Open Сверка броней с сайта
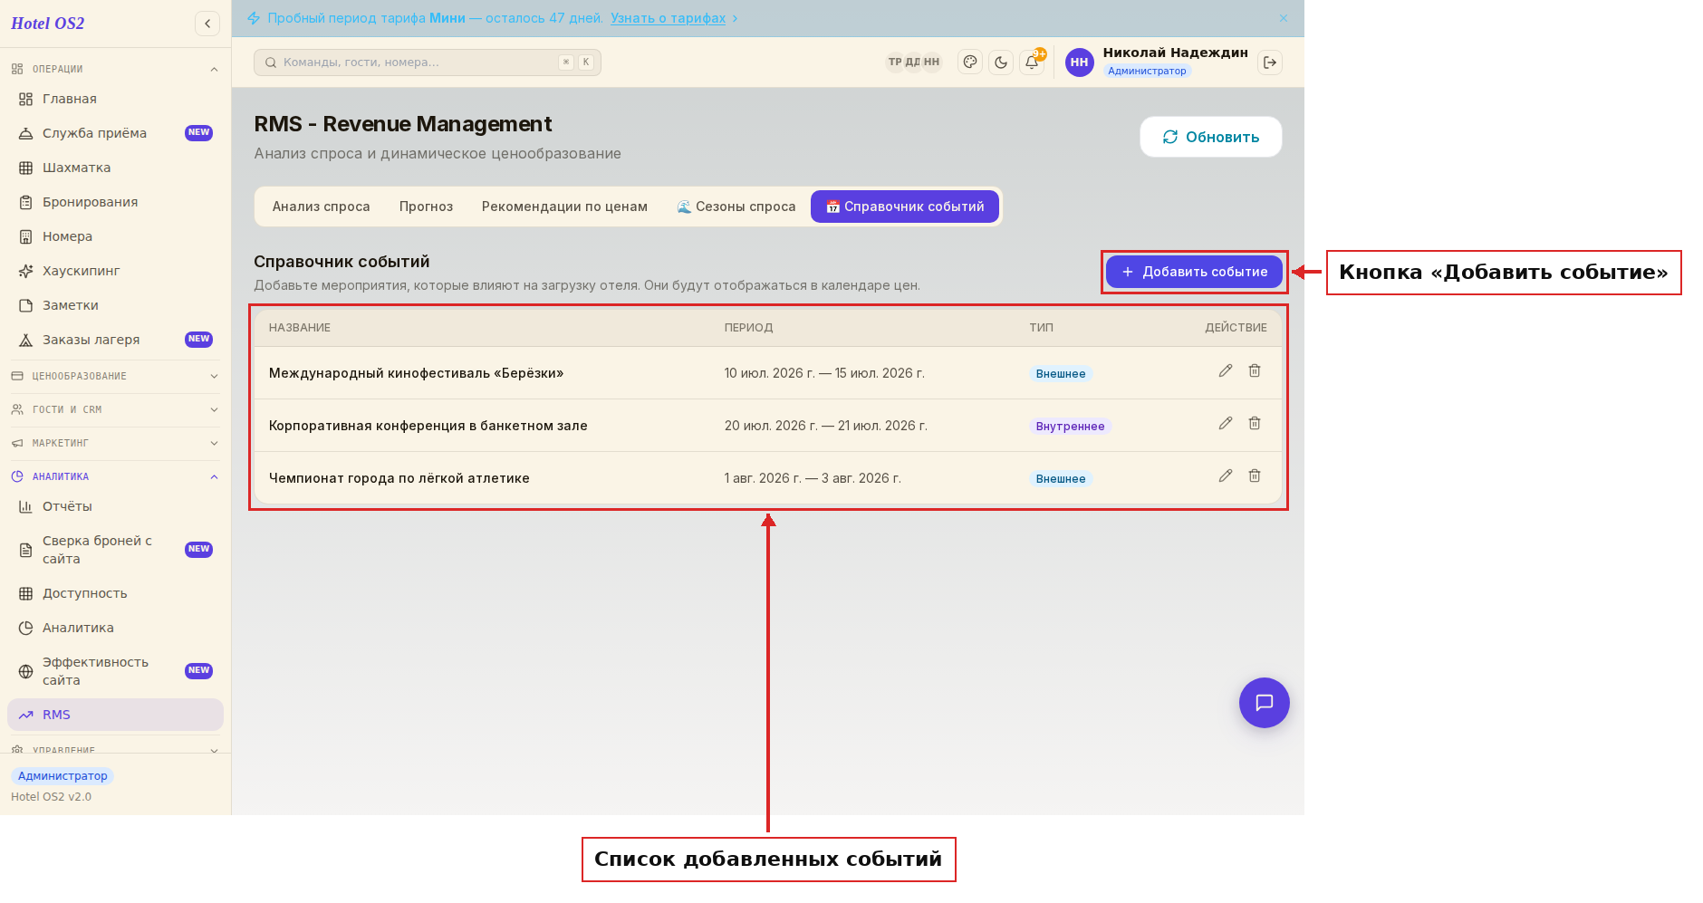Screen dimensions: 1703x903 [115, 550]
